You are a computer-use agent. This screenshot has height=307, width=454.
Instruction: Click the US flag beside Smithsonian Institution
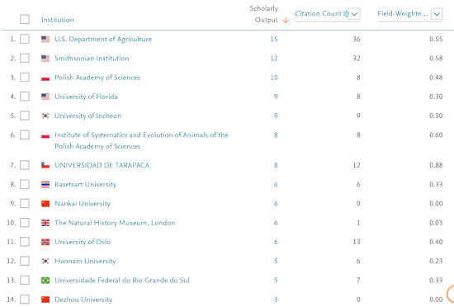45,58
